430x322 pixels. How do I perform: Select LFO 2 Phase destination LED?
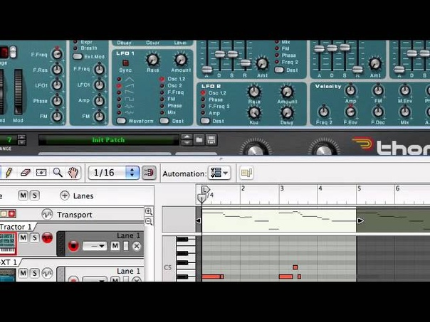click(x=203, y=100)
